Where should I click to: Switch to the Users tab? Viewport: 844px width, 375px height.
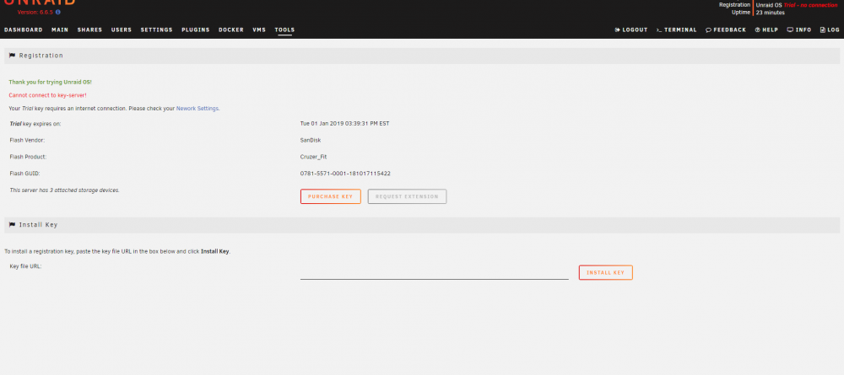[121, 30]
